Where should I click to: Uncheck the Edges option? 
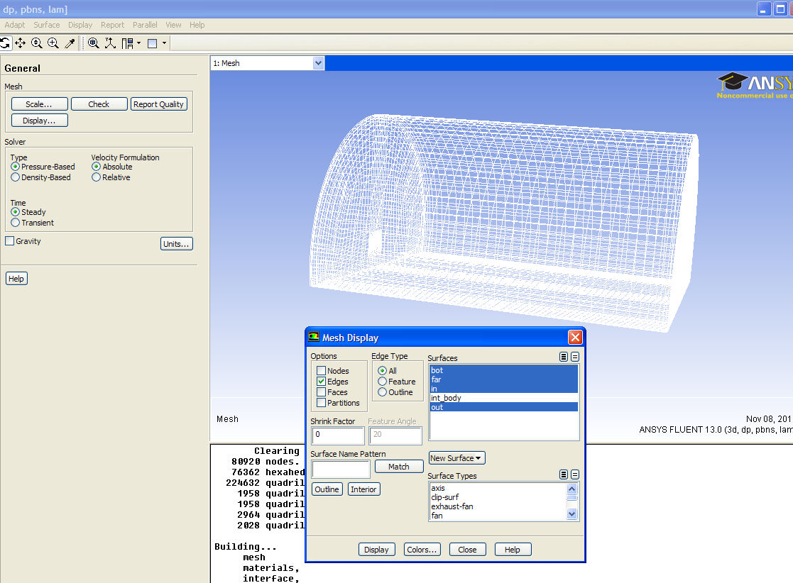tap(322, 382)
